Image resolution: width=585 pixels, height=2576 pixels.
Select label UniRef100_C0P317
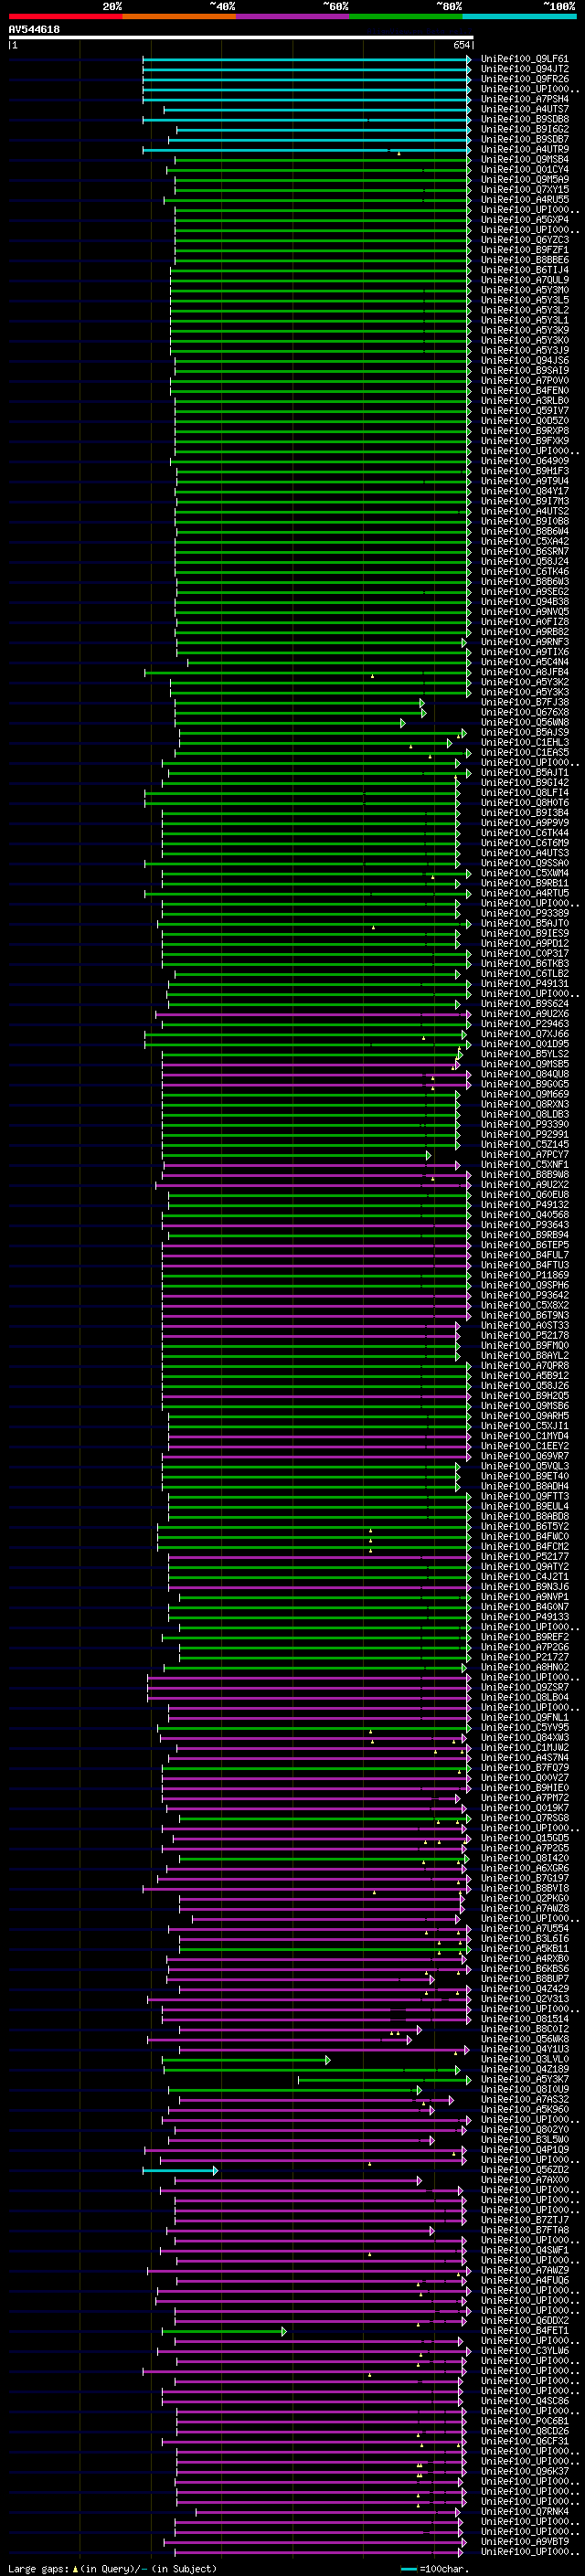525,954
